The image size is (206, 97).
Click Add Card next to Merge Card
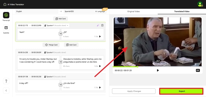point(71,45)
